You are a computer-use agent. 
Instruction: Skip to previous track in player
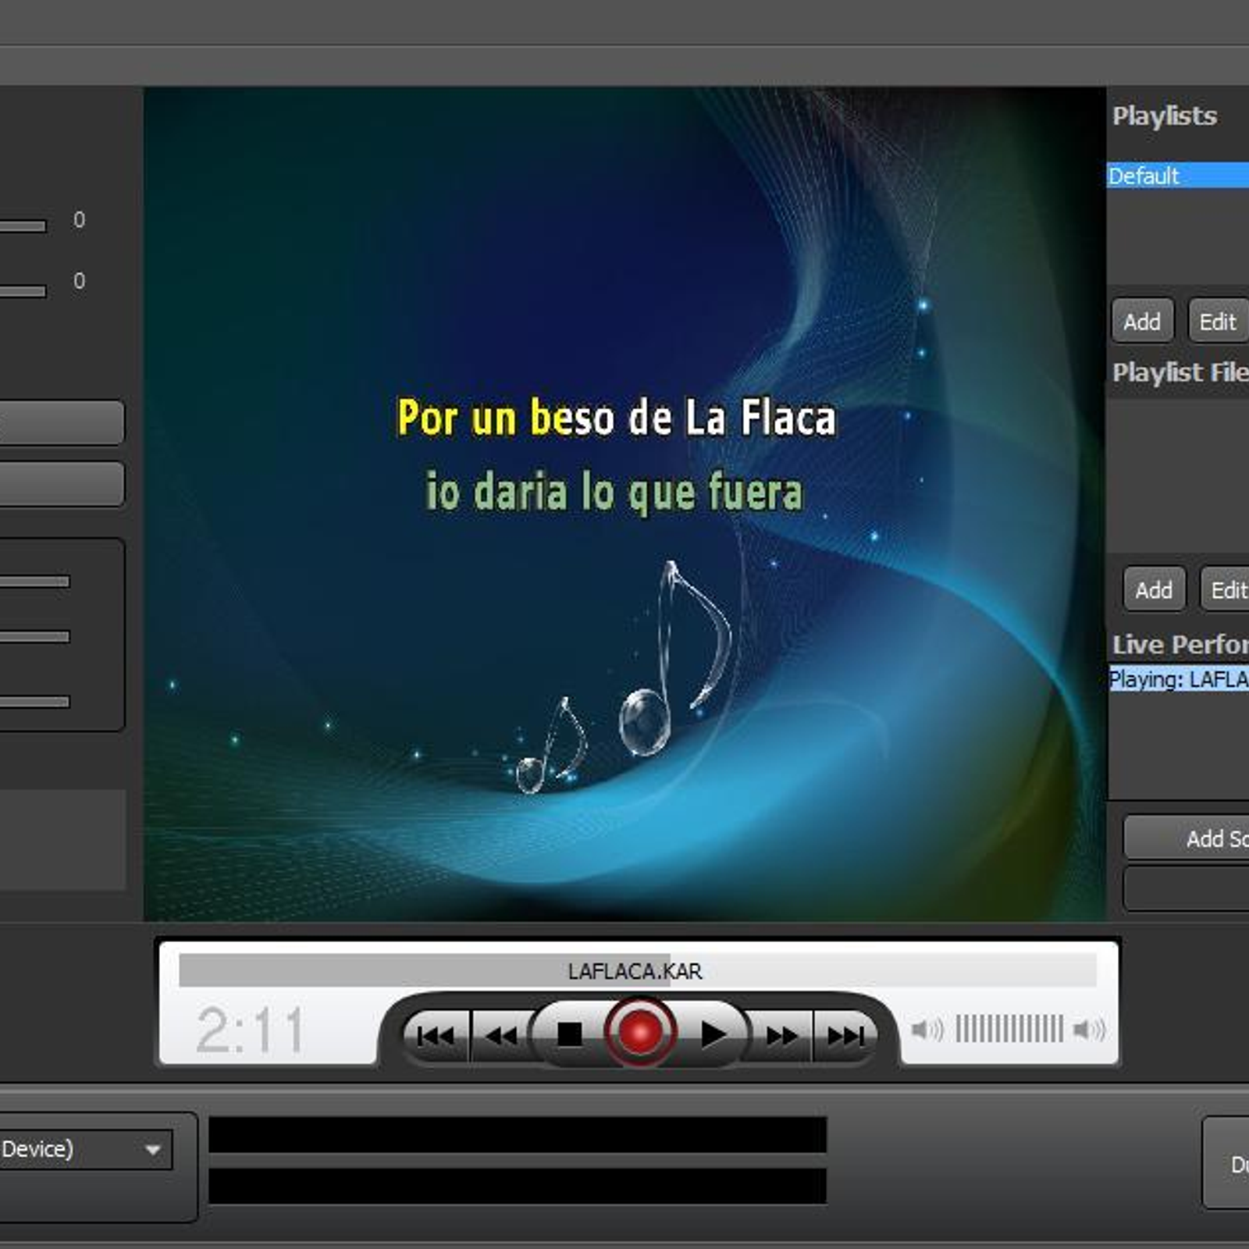tap(436, 1036)
